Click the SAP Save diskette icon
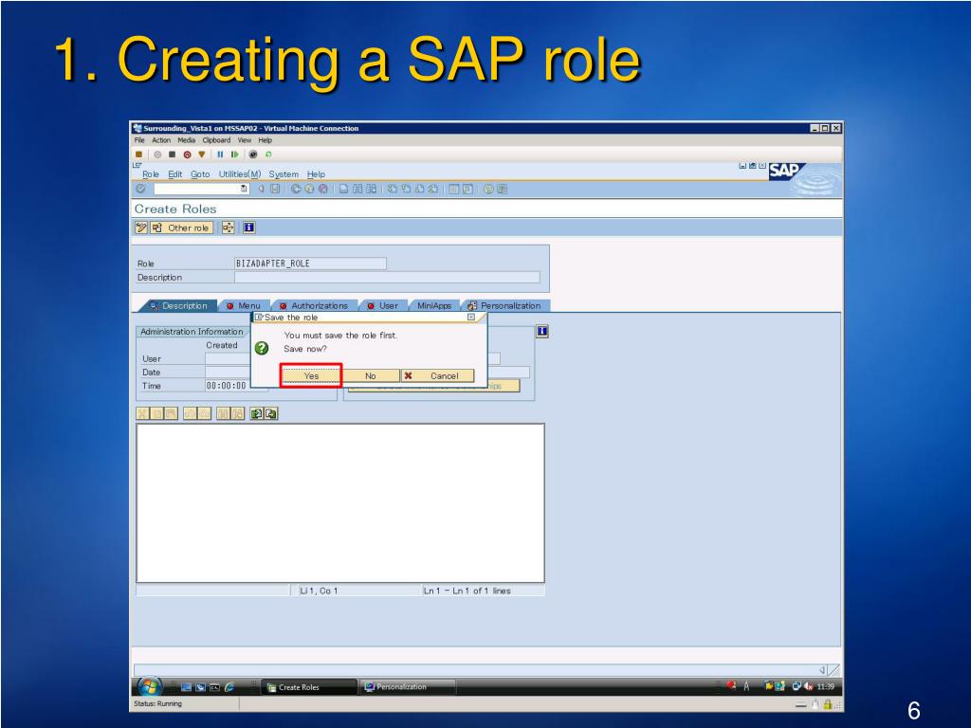The width and height of the screenshot is (971, 728). tap(276, 189)
